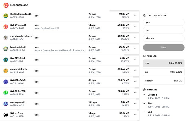188x121 pixels.
Task: Click the Vote button
Action: pyautogui.click(x=164, y=48)
